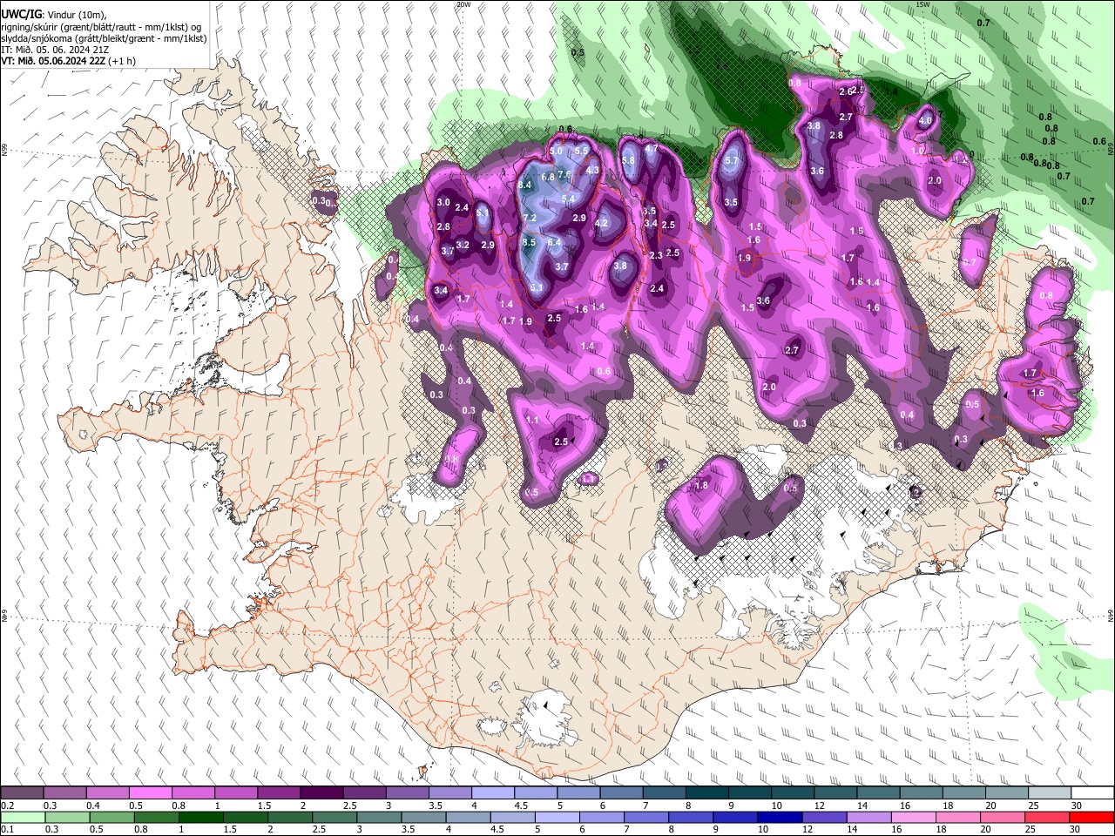Screen dimensions: 1115x836
Task: Click the 2.3 value label
Action: tap(657, 255)
